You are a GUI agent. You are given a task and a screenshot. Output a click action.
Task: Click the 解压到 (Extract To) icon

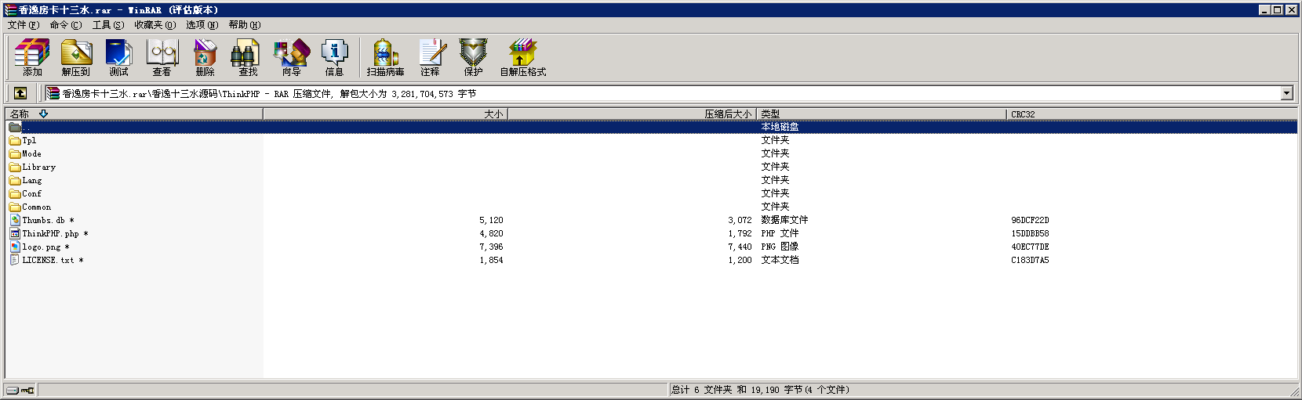76,57
